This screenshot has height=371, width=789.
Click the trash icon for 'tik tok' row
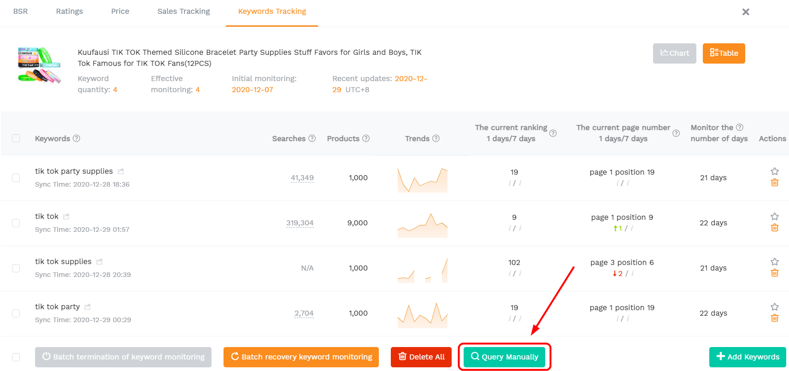click(775, 228)
